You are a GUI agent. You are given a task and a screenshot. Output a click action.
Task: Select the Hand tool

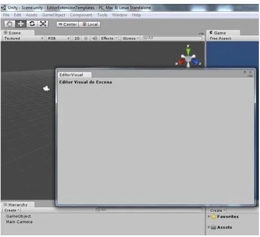pyautogui.click(x=10, y=24)
